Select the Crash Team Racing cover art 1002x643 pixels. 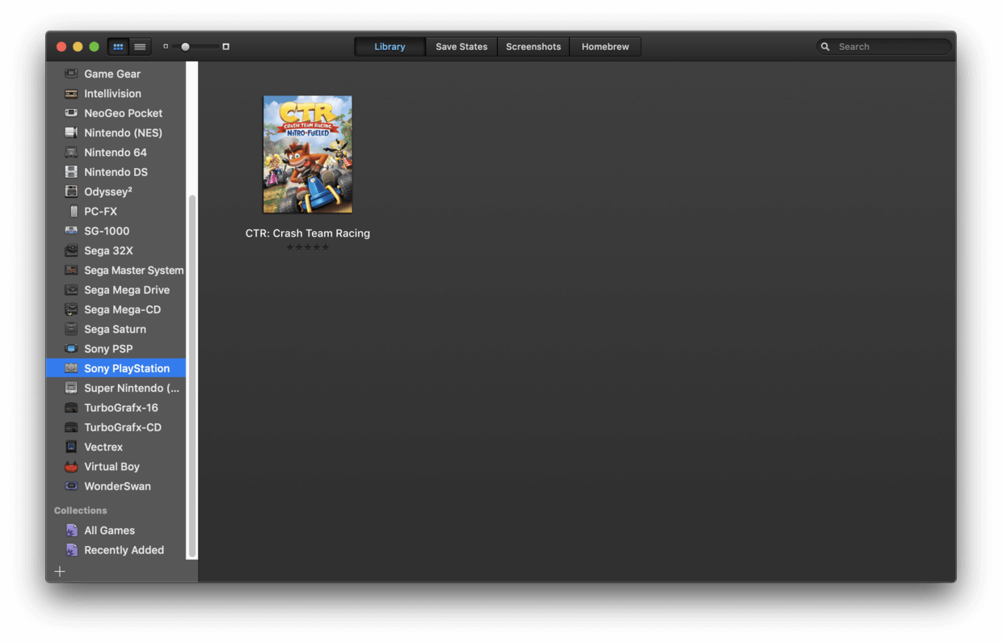308,154
